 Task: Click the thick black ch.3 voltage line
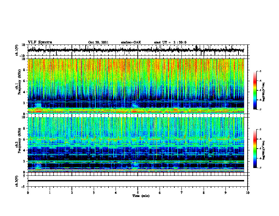pos(136,181)
